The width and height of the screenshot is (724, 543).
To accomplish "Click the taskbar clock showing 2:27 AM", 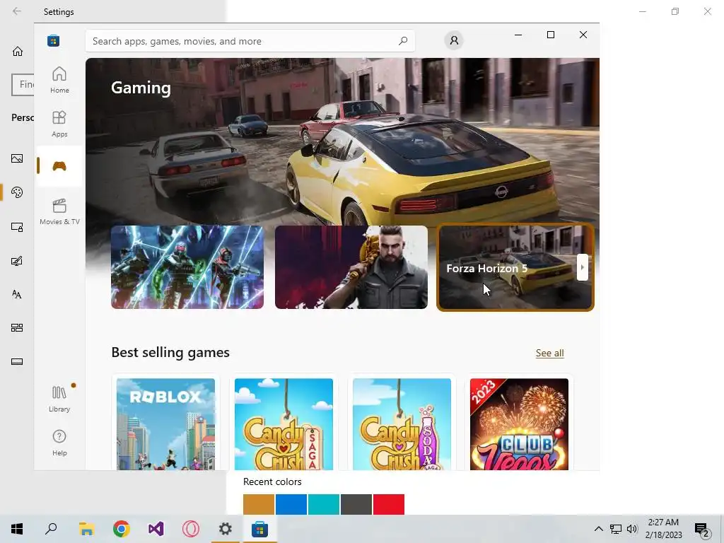I will (x=663, y=529).
